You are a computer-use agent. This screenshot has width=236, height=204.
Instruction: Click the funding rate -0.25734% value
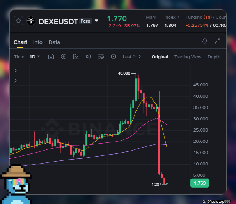[197, 25]
